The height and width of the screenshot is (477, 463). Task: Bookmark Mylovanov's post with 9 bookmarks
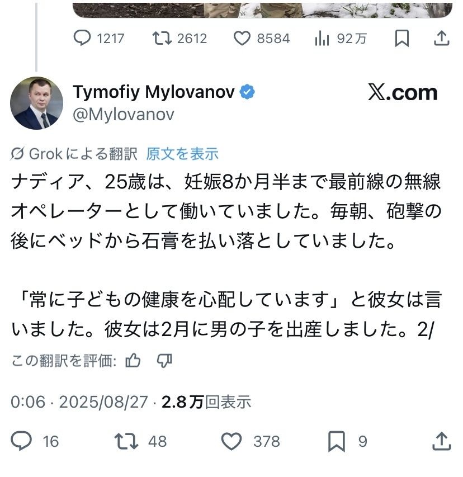coord(337,441)
